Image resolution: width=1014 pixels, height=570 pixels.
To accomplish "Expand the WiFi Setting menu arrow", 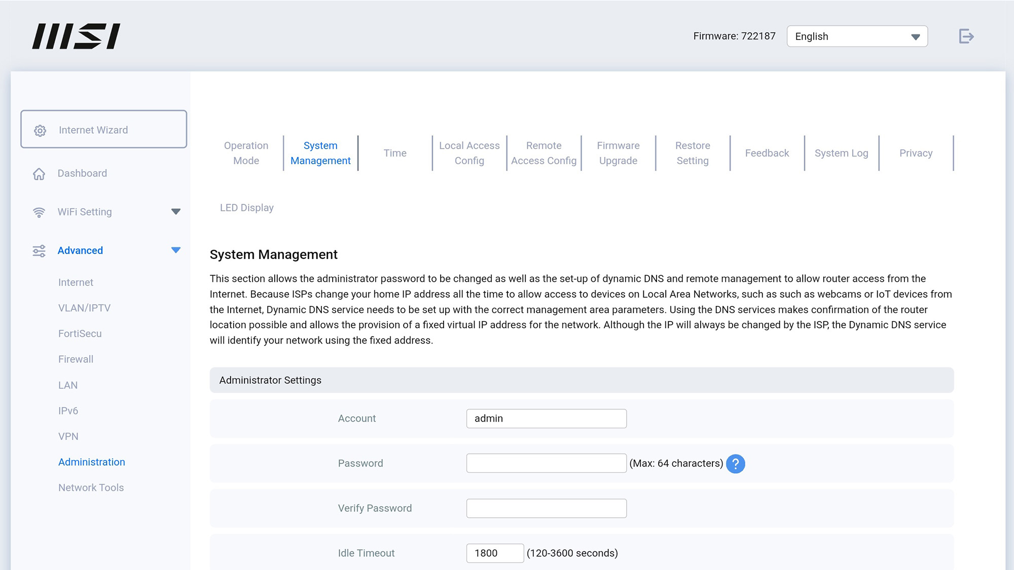I will click(175, 212).
